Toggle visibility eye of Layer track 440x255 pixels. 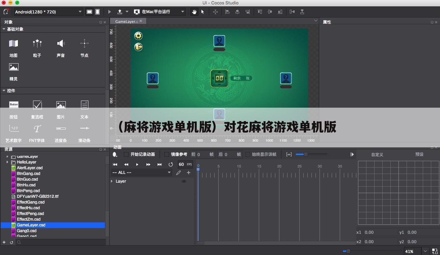point(184,181)
